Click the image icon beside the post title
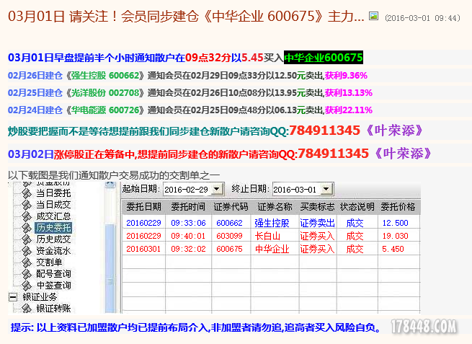 tap(373, 16)
